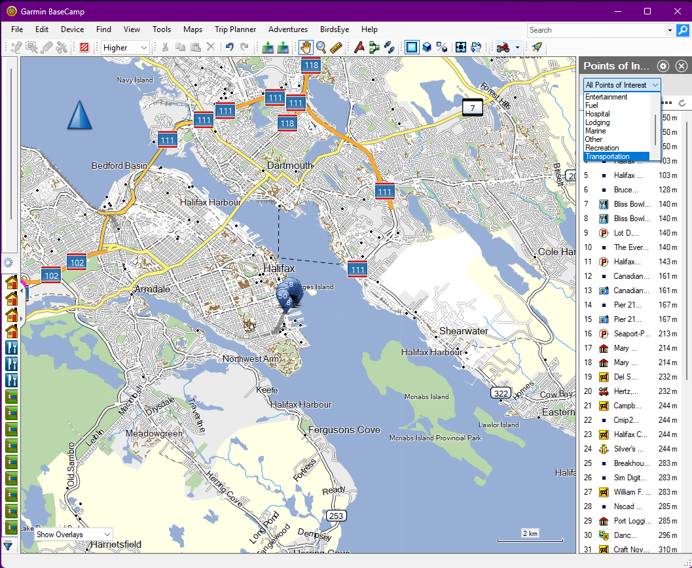Cut the selection with scissors icon
Screen dimensions: 692x568
(x=166, y=47)
